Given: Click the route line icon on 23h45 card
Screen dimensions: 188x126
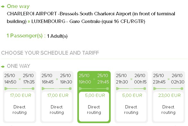Looking at the screenshot, I should [x=168, y=89].
